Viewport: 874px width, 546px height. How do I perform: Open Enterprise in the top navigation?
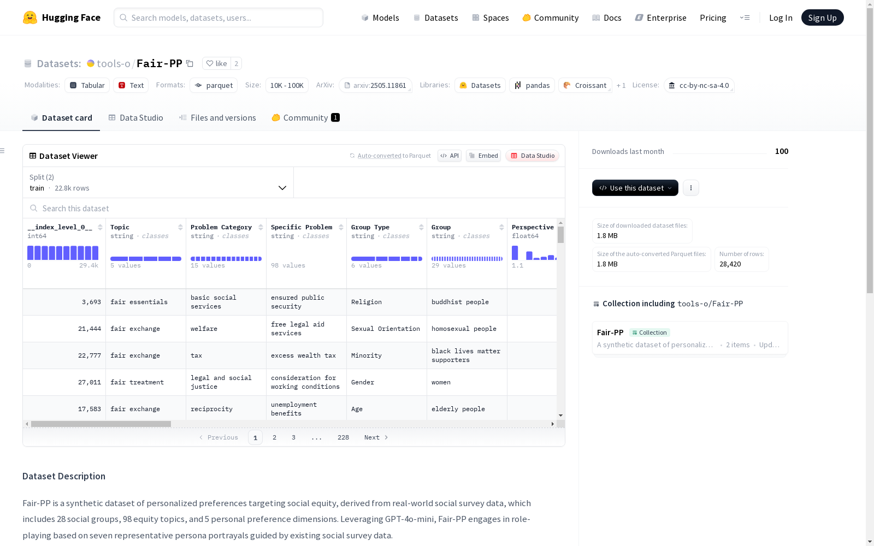[x=661, y=17]
